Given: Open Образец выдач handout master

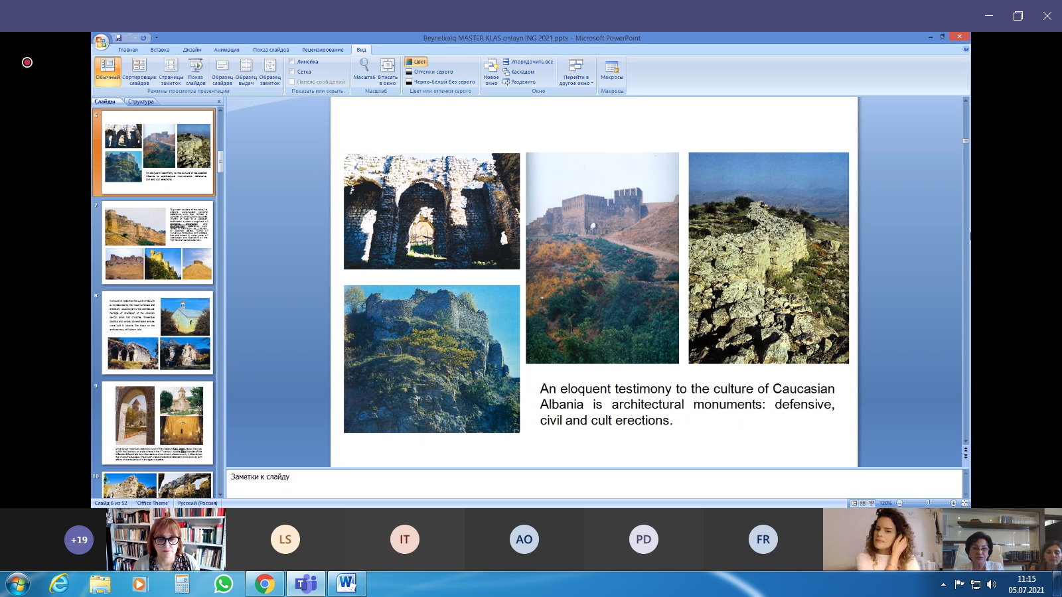Looking at the screenshot, I should pyautogui.click(x=246, y=72).
